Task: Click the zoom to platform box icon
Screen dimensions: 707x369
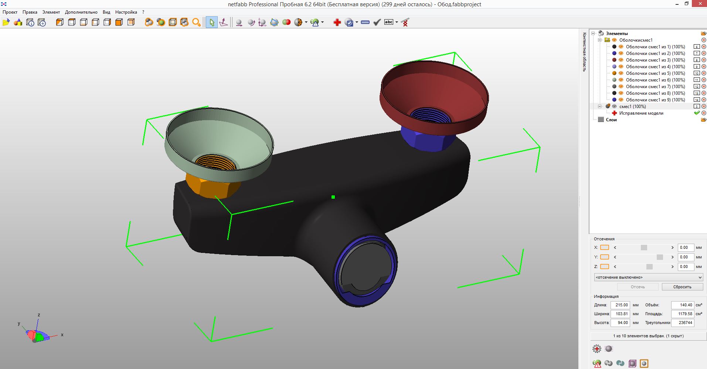Action: tap(173, 22)
